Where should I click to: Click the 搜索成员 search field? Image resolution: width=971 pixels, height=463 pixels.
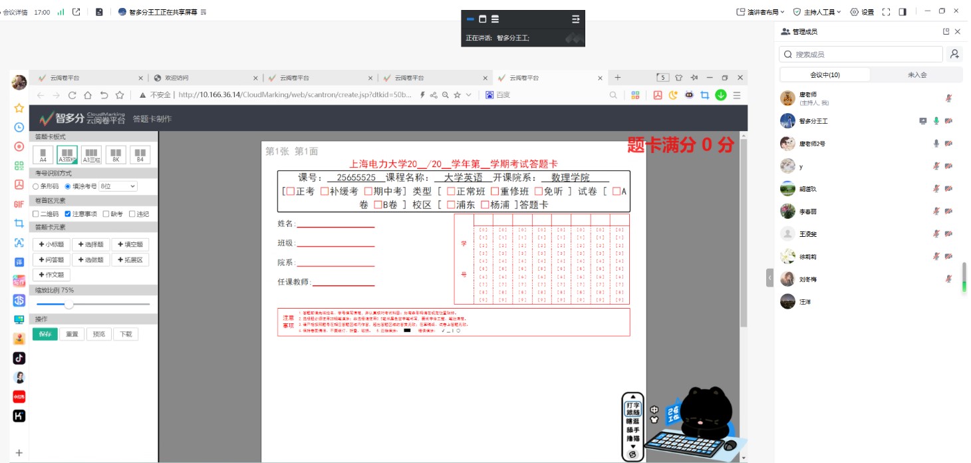pyautogui.click(x=865, y=55)
